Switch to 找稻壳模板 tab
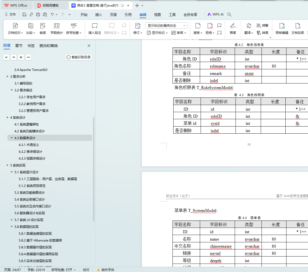Image resolution: width=308 pixels, height=272 pixels. tap(51, 6)
